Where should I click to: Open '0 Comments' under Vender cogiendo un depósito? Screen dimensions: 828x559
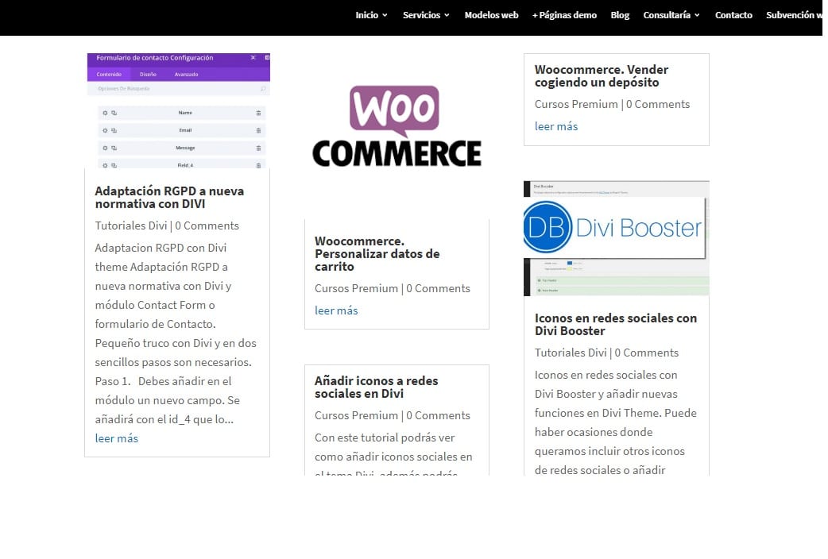click(x=658, y=104)
